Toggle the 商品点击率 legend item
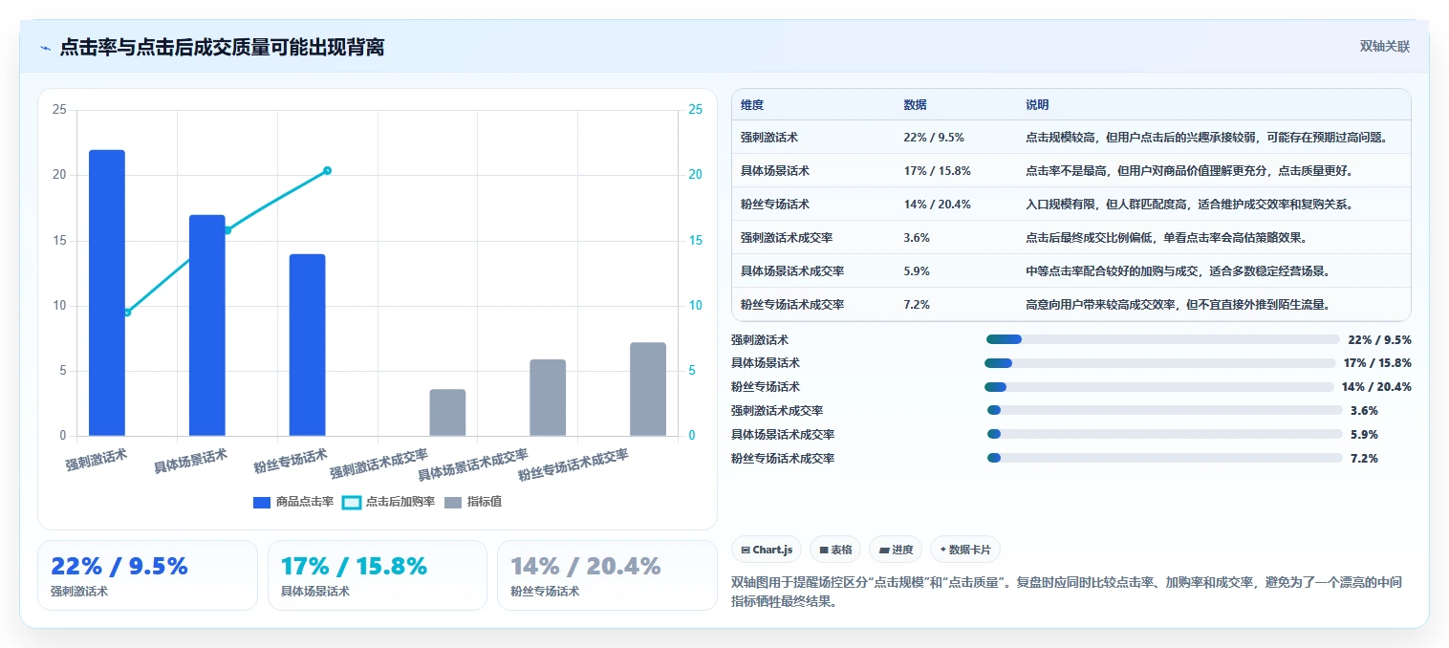Screen dimensions: 1449x648 [x=293, y=502]
